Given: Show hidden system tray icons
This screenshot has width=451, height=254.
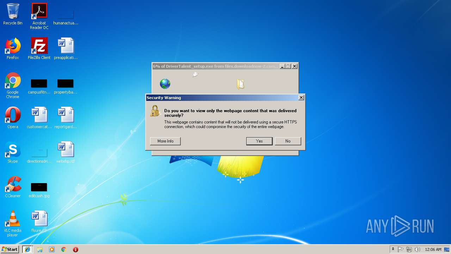Looking at the screenshot, I should (393, 249).
